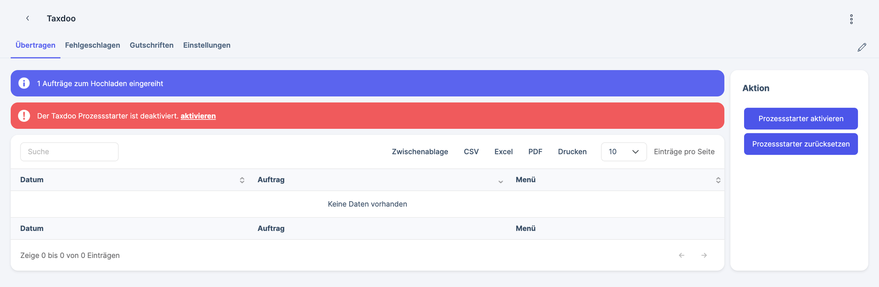Focus the Suche search field
Screen dimensions: 879x287
69,152
